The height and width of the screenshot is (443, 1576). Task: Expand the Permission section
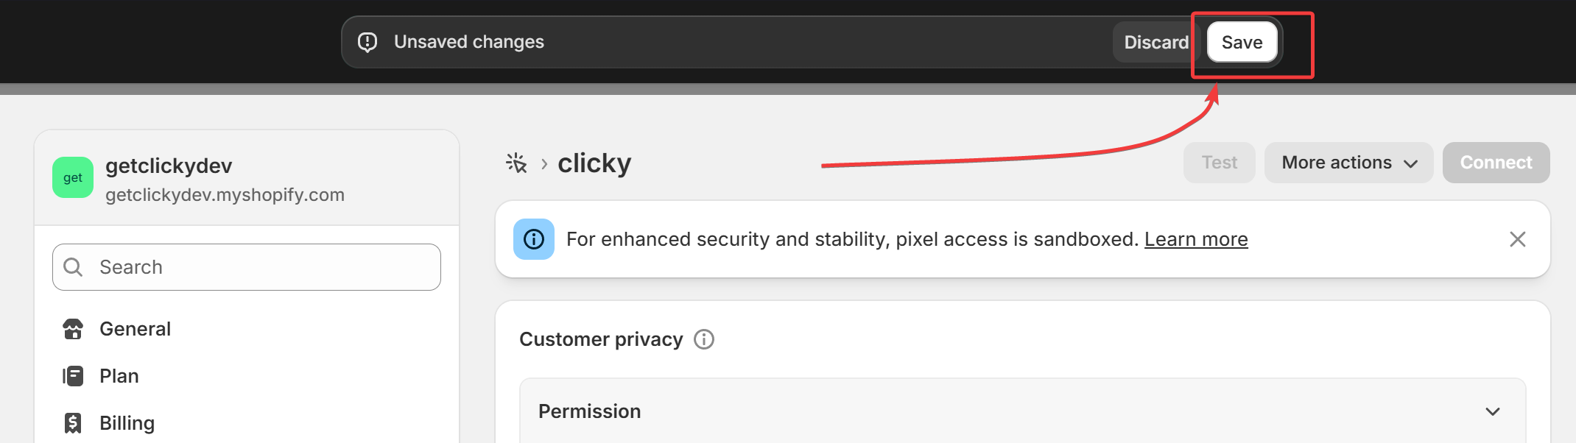(1492, 411)
